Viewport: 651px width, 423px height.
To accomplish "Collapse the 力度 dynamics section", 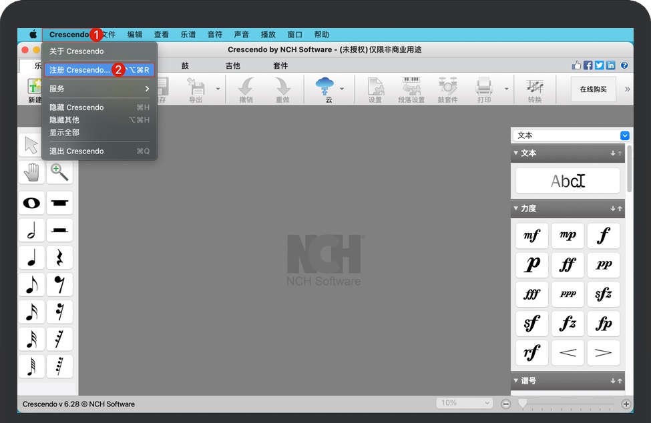I will point(516,209).
